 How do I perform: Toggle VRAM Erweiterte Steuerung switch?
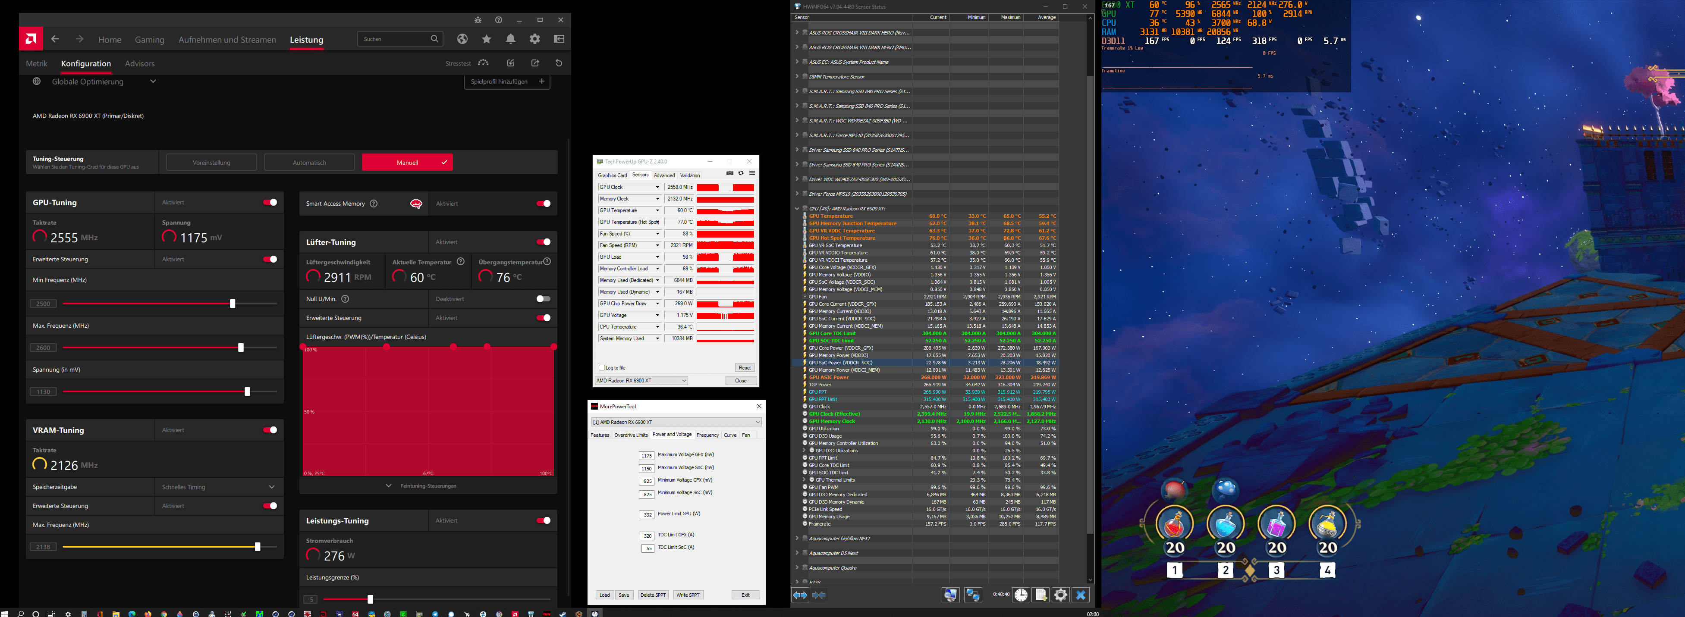pyautogui.click(x=270, y=506)
